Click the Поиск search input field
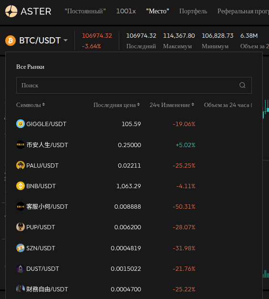 (x=134, y=85)
